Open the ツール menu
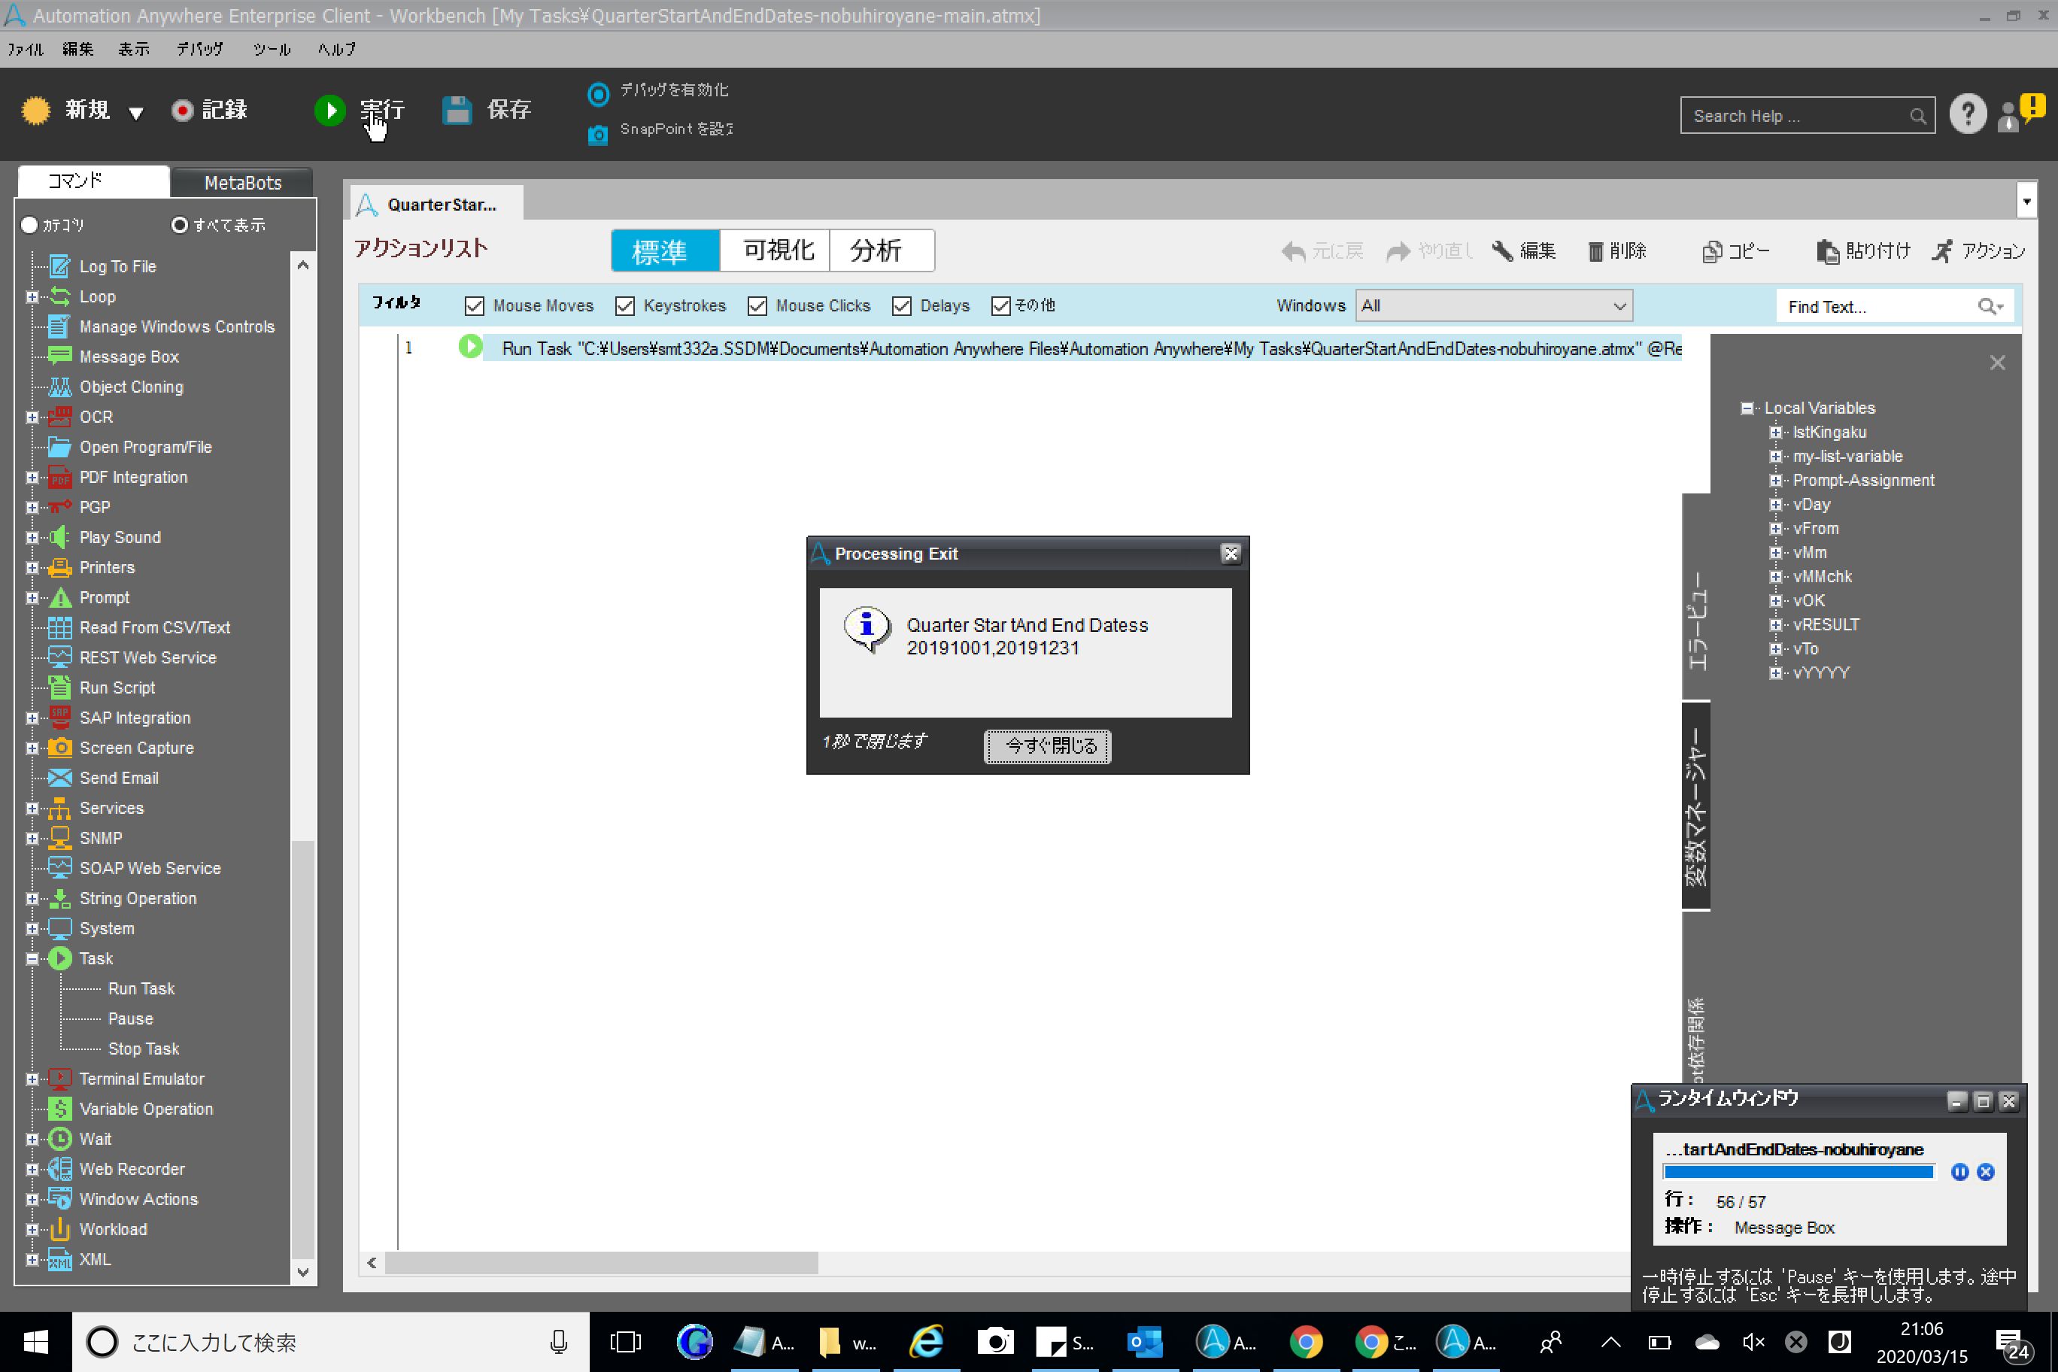2058x1372 pixels. point(272,50)
